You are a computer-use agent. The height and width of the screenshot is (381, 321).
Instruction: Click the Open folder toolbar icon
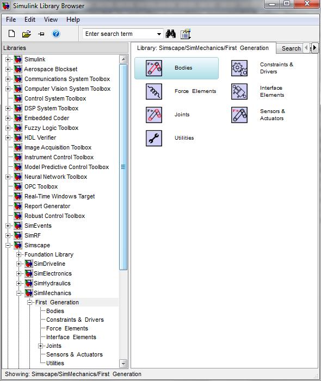pyautogui.click(x=27, y=34)
